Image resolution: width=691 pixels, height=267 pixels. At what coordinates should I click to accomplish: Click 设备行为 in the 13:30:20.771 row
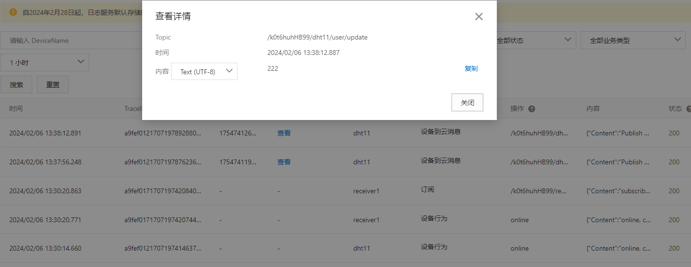point(434,218)
